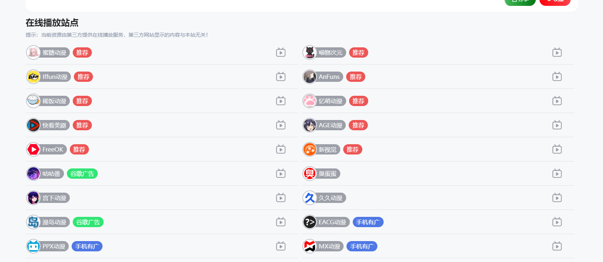Image resolution: width=603 pixels, height=262 pixels.
Task: Open the 臭蛋蛋 site link
Action: click(x=327, y=174)
